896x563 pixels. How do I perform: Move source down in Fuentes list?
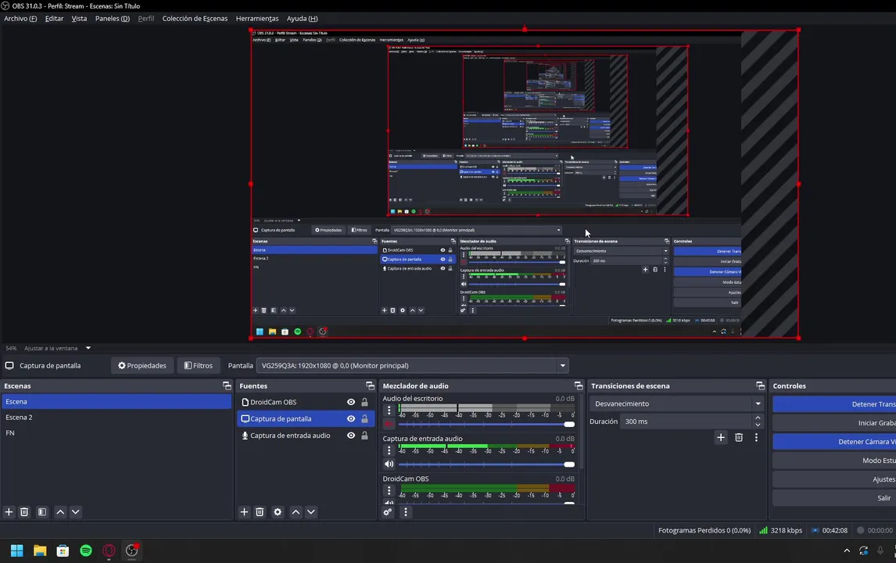(311, 512)
